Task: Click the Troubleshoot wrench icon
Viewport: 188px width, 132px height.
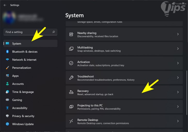Action: click(71, 78)
